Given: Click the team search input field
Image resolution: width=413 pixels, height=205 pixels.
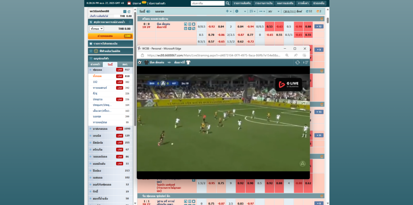Looking at the screenshot, I should coord(208,3).
